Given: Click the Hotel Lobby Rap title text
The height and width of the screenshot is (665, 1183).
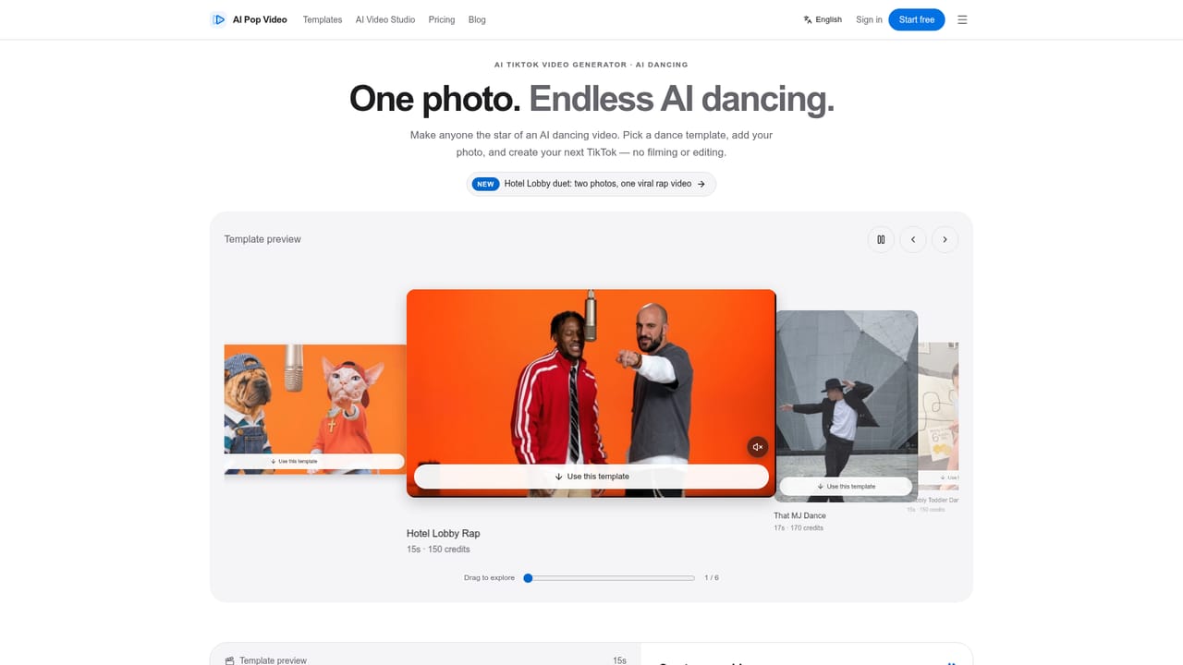Looking at the screenshot, I should point(444,534).
